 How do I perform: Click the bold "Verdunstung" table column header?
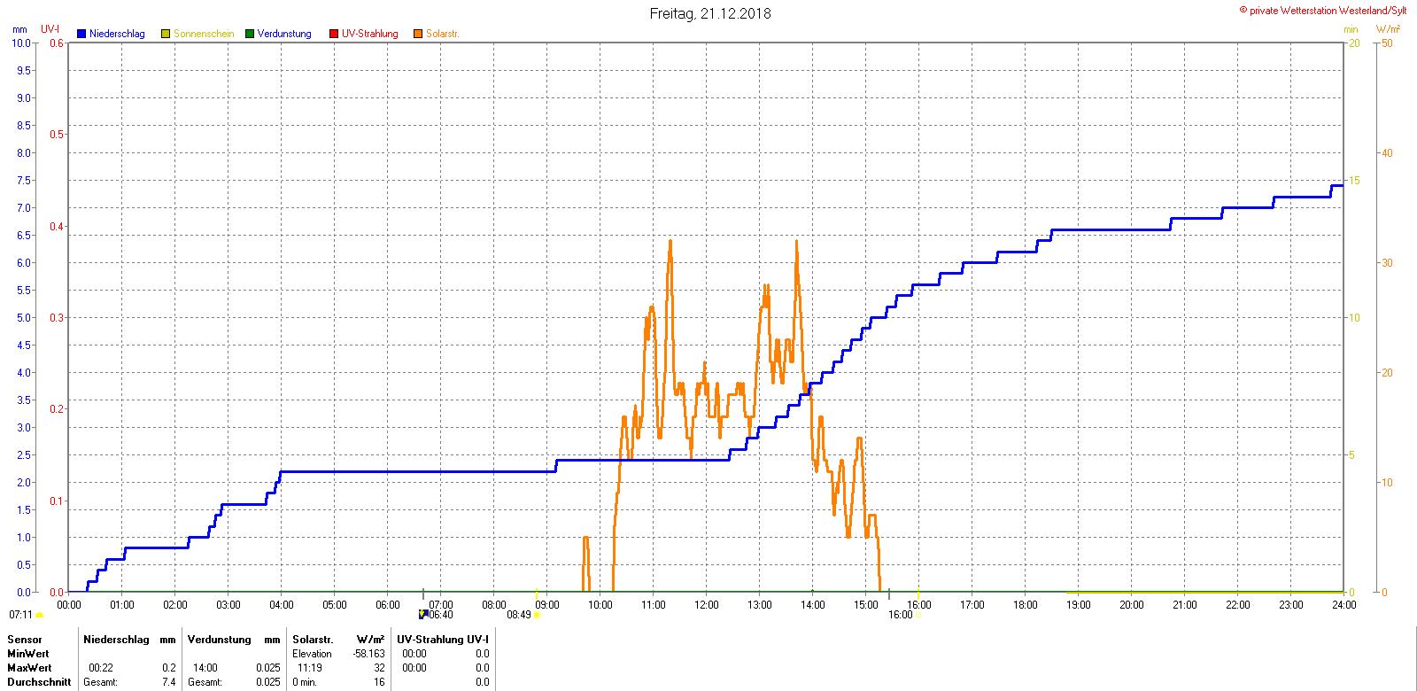pyautogui.click(x=220, y=640)
